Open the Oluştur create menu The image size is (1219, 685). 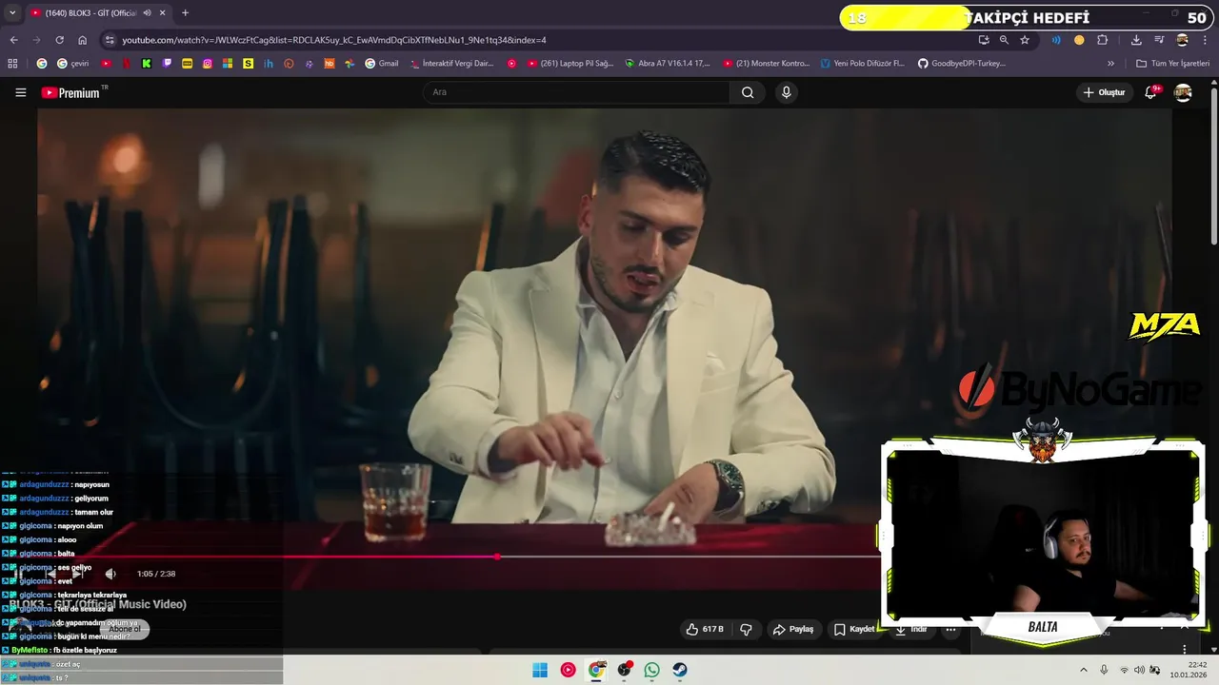[1104, 92]
